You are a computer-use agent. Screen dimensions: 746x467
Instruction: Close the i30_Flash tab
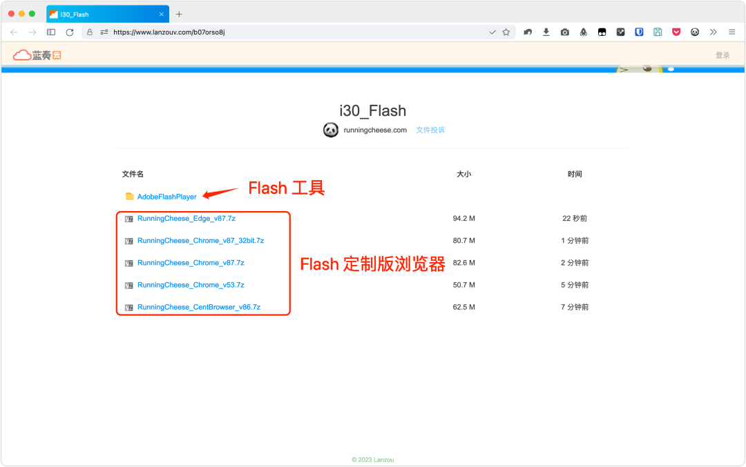point(161,14)
